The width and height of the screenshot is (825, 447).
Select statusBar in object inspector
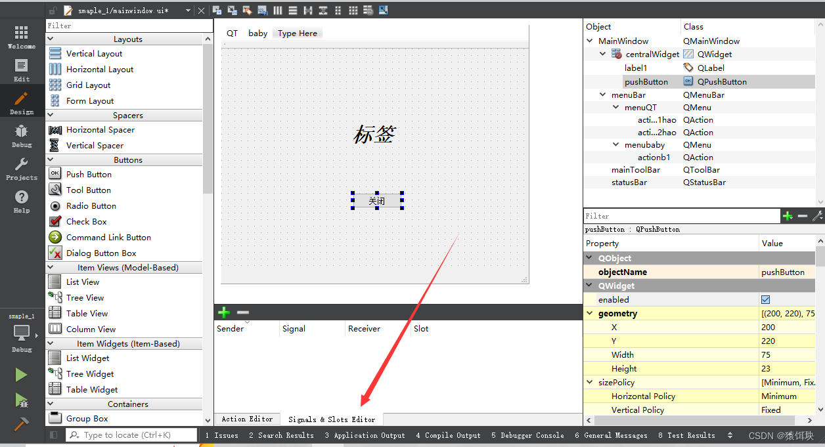[629, 182]
